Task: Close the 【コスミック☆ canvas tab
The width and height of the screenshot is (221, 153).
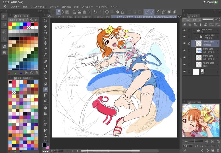Action: 94,17
